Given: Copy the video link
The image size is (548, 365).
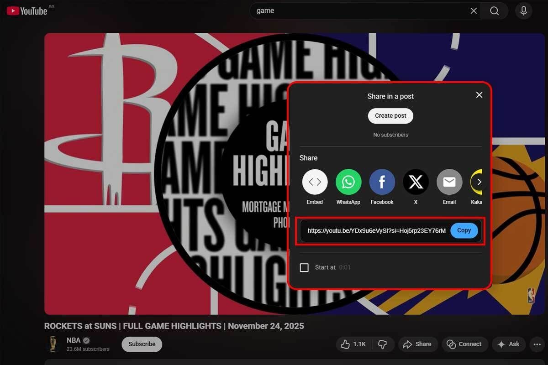Looking at the screenshot, I should tap(464, 230).
